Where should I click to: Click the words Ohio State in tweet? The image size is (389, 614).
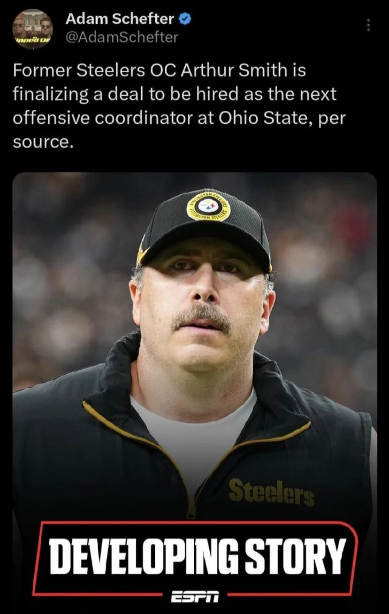point(264,118)
